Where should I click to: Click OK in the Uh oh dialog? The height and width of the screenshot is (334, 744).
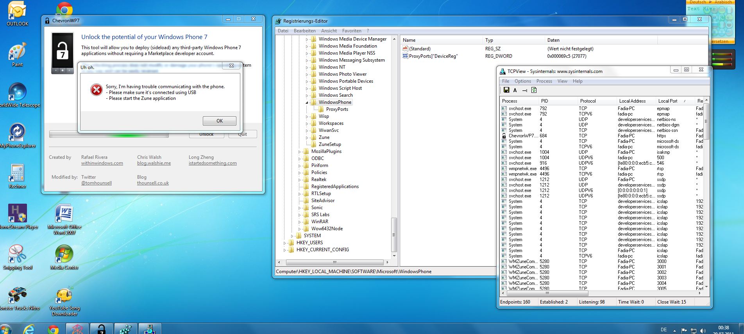[220, 121]
